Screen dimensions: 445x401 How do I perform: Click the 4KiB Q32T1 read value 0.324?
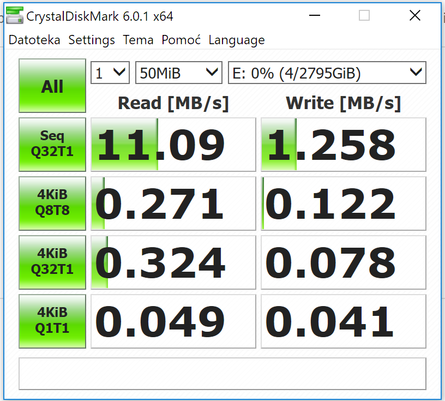tap(173, 262)
